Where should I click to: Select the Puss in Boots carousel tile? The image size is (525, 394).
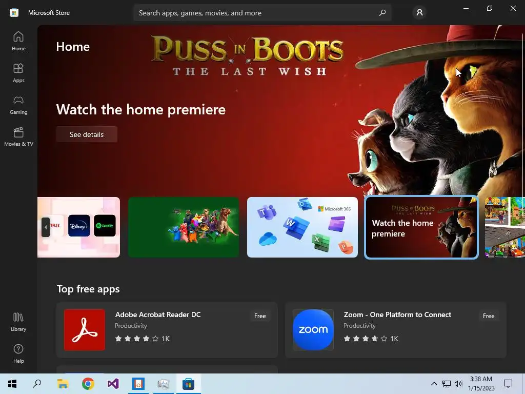coord(421,227)
